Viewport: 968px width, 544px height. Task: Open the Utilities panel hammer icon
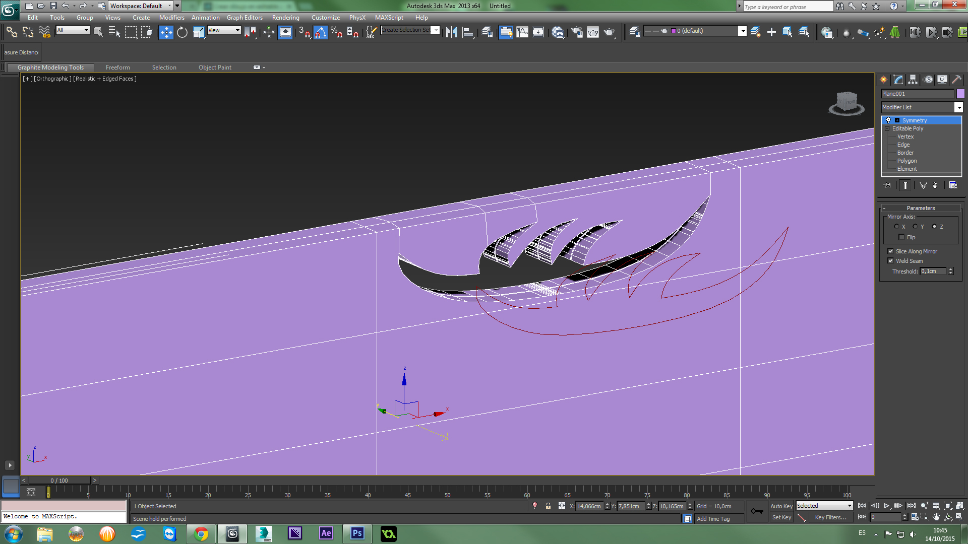click(956, 80)
